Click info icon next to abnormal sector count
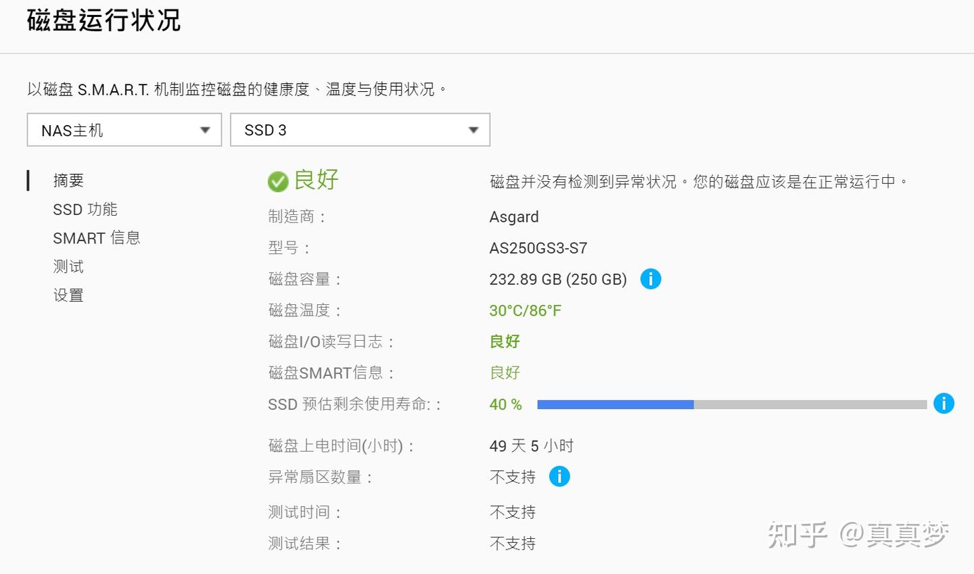Image resolution: width=974 pixels, height=574 pixels. point(559,477)
